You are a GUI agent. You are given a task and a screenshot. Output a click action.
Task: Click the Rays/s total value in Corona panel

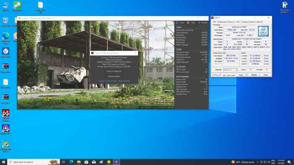(203, 82)
